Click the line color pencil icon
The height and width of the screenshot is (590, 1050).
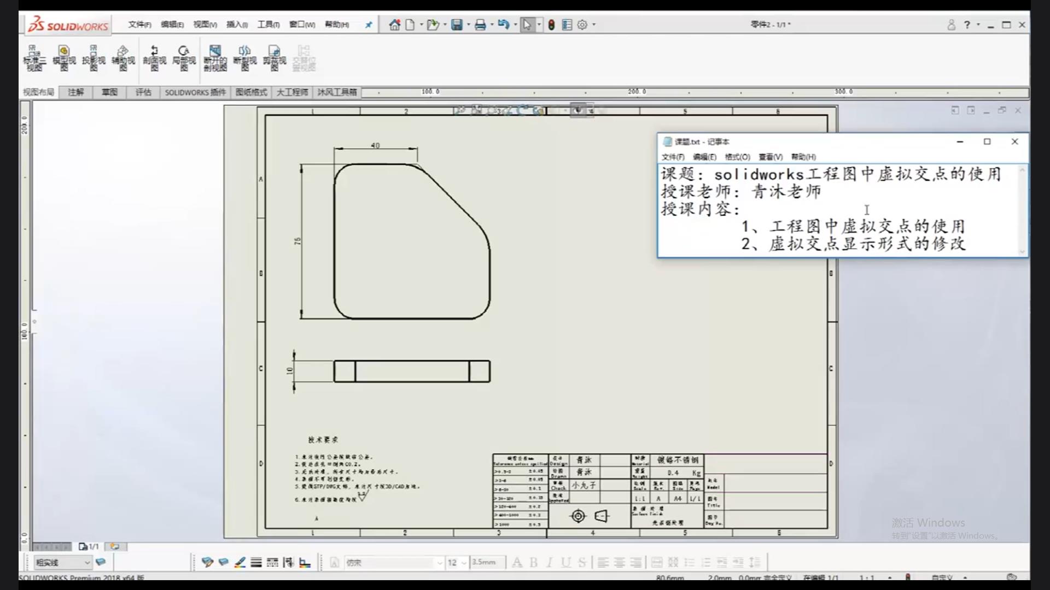(240, 562)
